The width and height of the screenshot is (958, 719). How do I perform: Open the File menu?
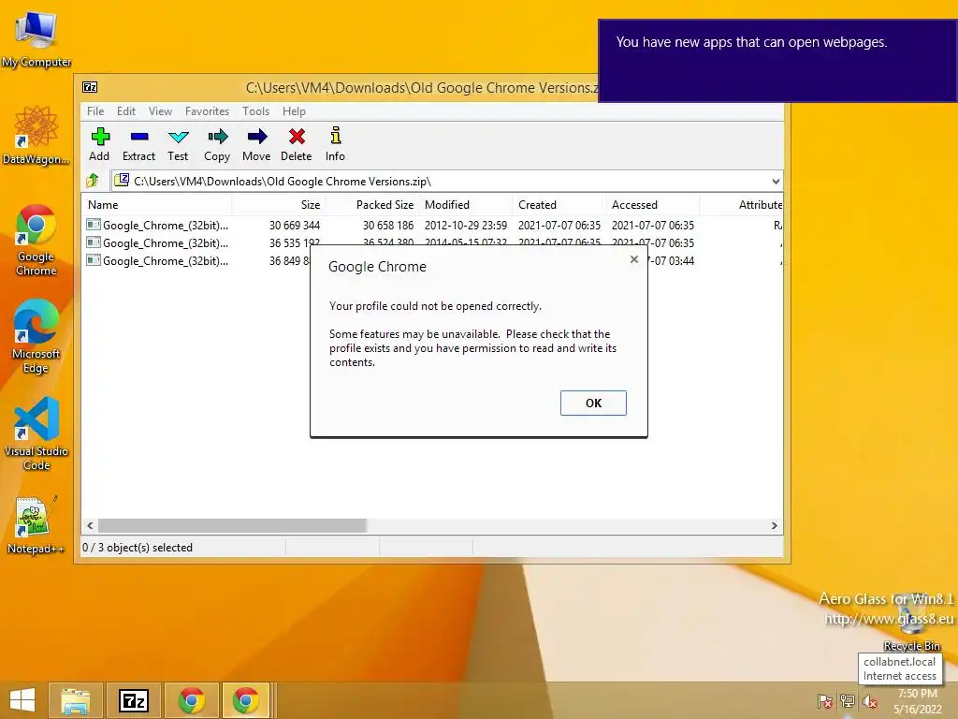95,111
